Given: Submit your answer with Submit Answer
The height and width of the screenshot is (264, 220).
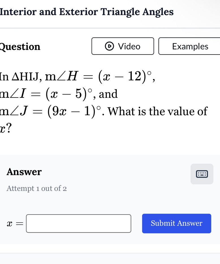Looking at the screenshot, I should (x=176, y=223).
